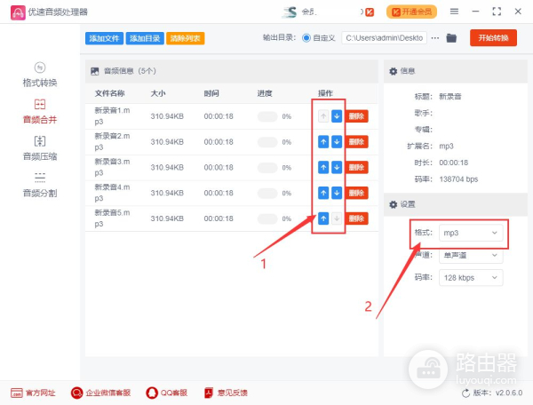Select the 新录音1.mp3 file name

112,115
